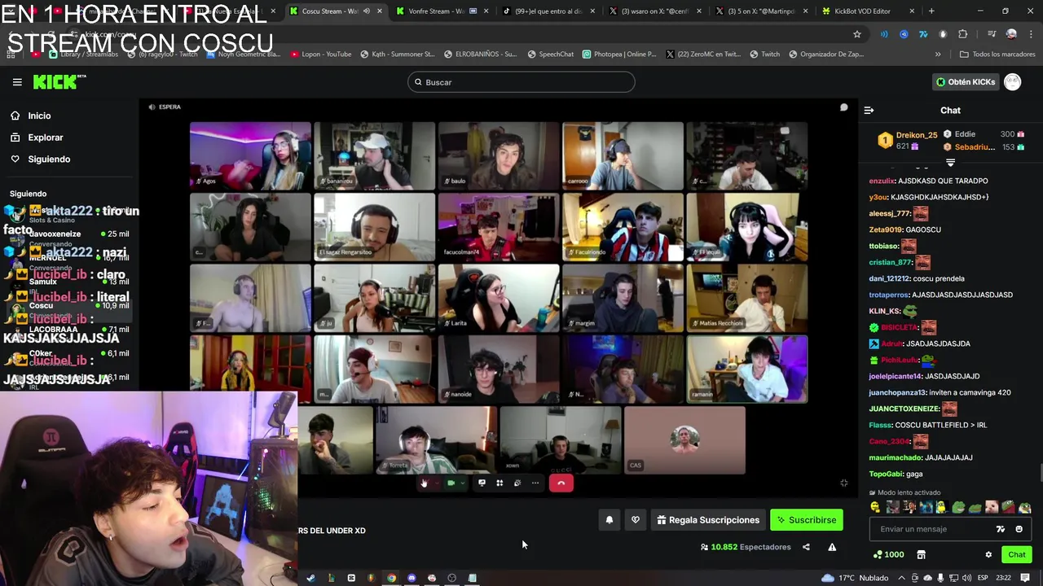Screen dimensions: 1043x586
Task: Change the call grid layout icon
Action: pos(499,483)
